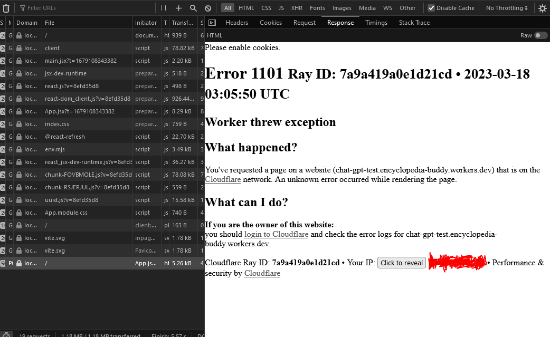Image resolution: width=550 pixels, height=337 pixels.
Task: Switch to the Response tab
Action: (340, 23)
